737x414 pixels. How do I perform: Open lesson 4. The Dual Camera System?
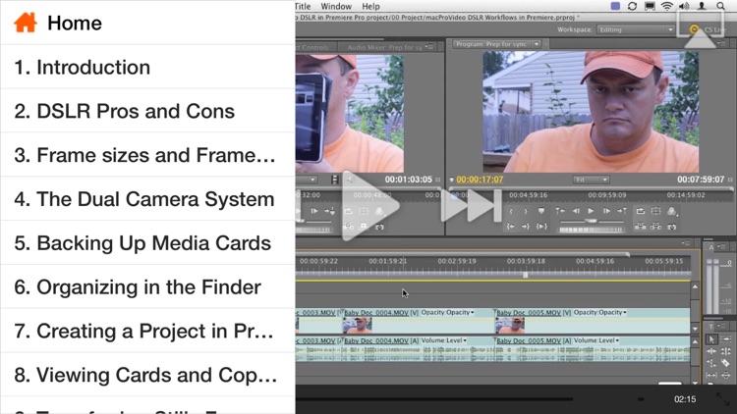click(x=147, y=199)
